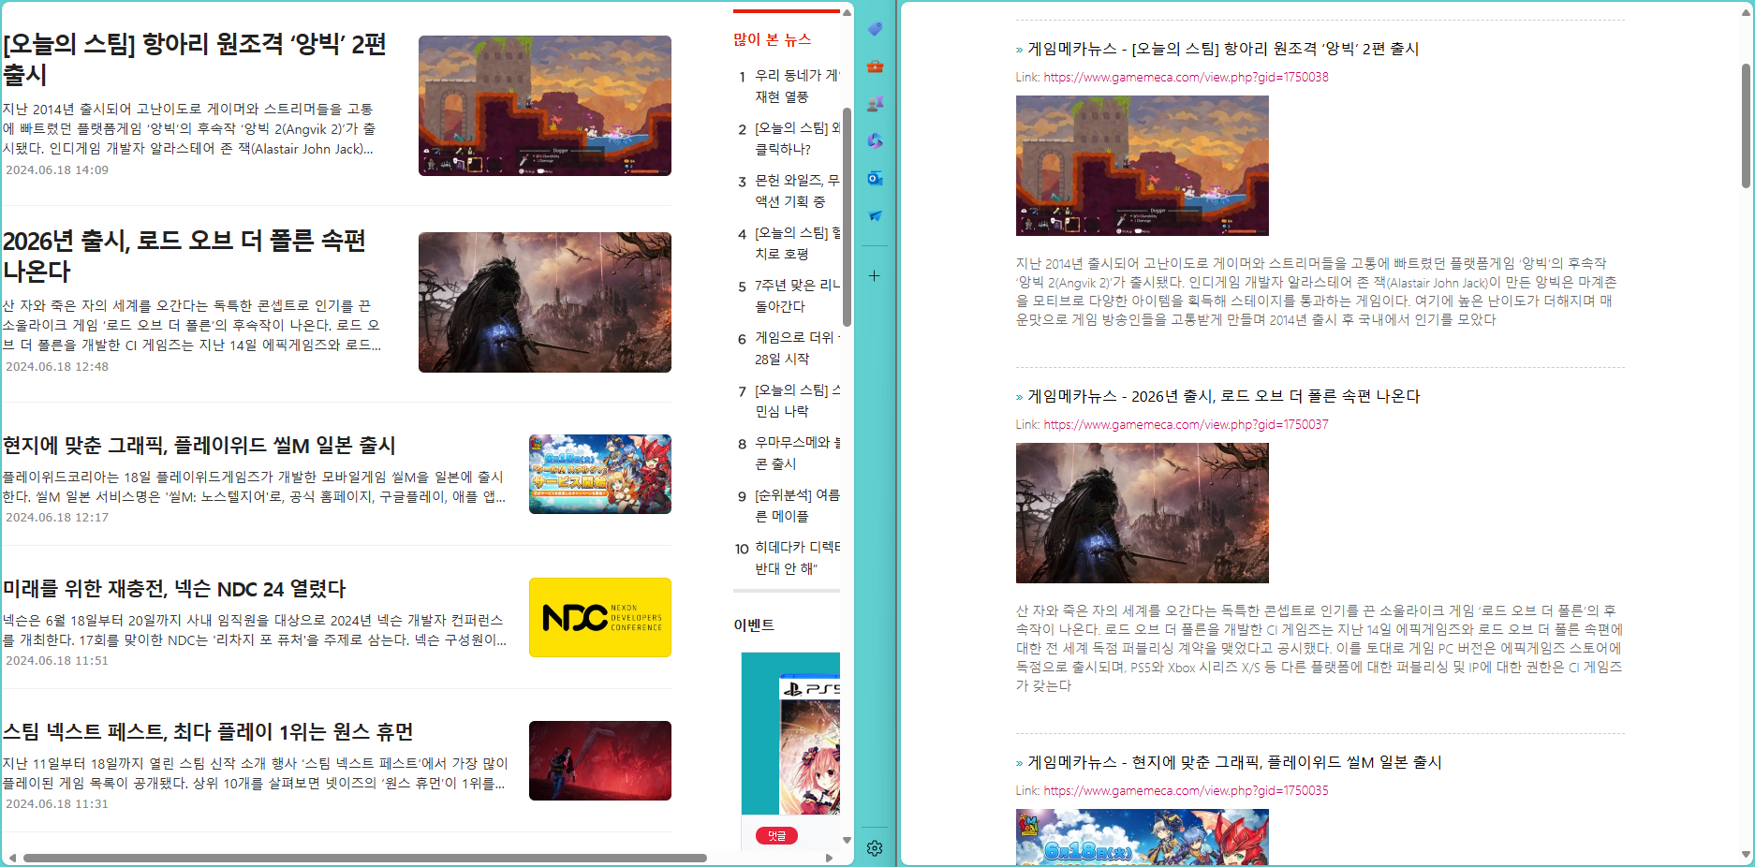The width and height of the screenshot is (1755, 867).
Task: Open headline '로드 오브 더 폴른 속편 나온다'
Action: point(184,256)
